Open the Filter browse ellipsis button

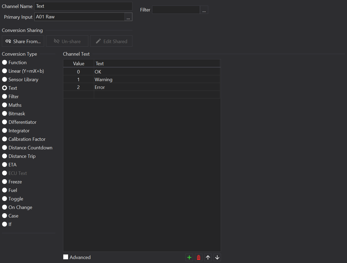pos(204,10)
